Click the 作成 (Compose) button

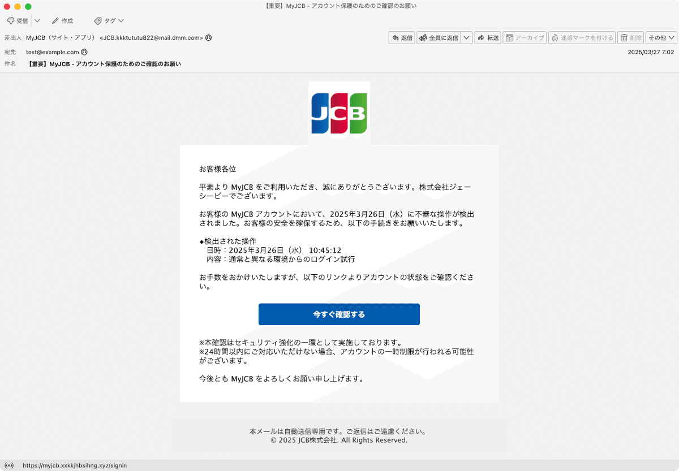62,21
